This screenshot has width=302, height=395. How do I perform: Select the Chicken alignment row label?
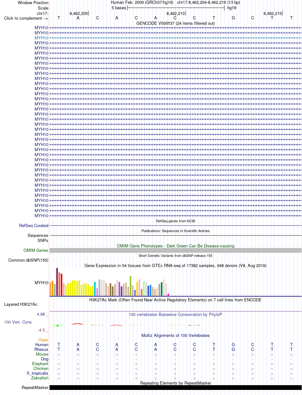(x=41, y=368)
